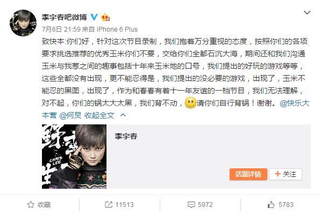
Task: Click the star icon to favorite post
Action: (31, 204)
